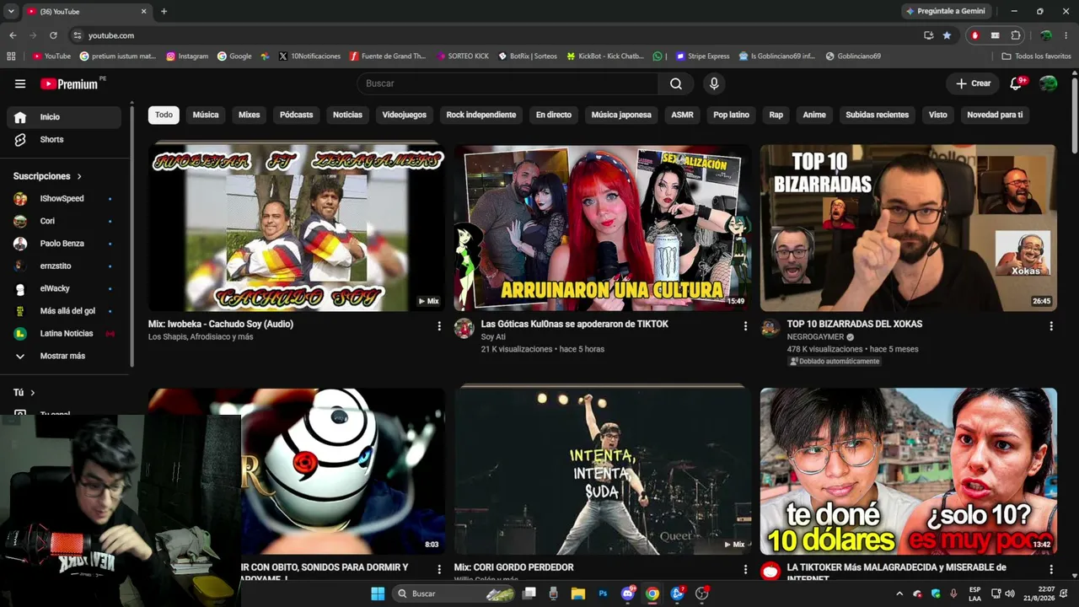This screenshot has height=607, width=1079.
Task: Open the SORTEO KICK bookmark
Action: 462,56
